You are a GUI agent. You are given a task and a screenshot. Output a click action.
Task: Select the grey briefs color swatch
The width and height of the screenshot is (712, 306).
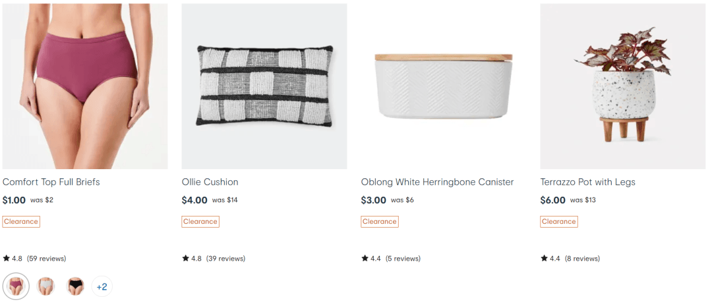[46, 286]
